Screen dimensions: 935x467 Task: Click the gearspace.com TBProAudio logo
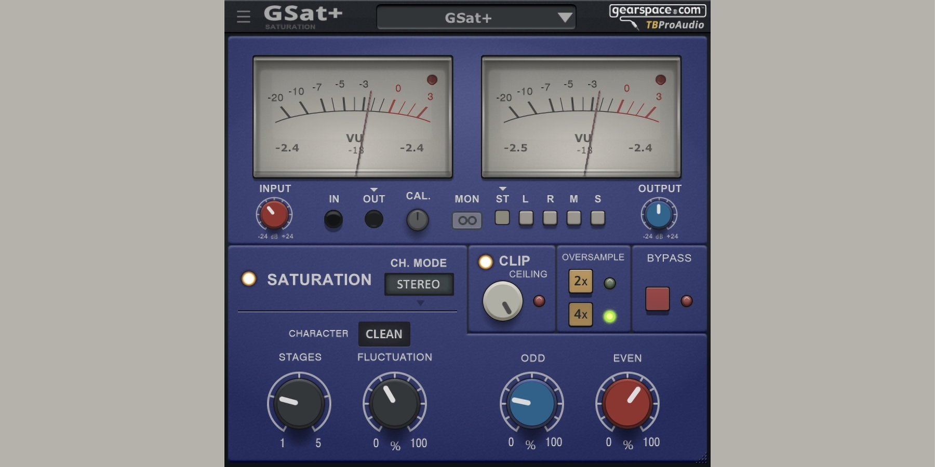coord(657,17)
